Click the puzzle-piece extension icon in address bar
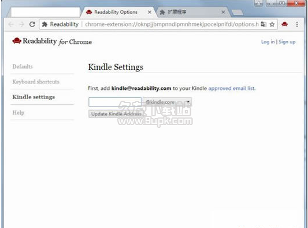 45,24
